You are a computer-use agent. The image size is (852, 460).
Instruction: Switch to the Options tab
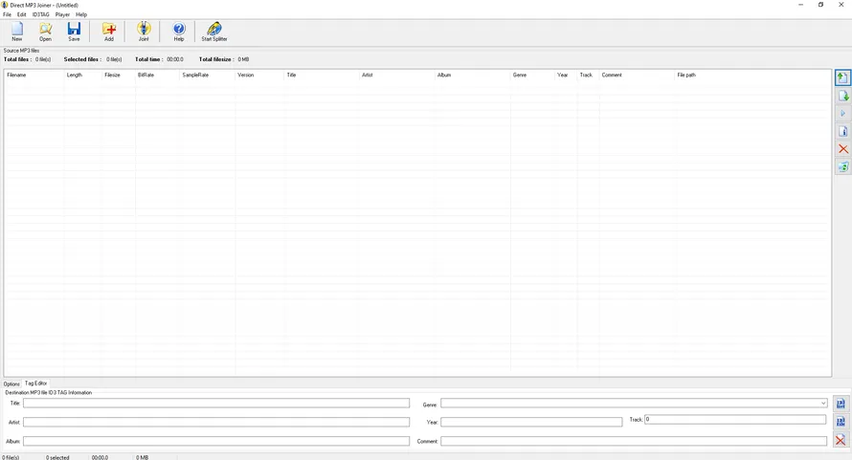[11, 383]
